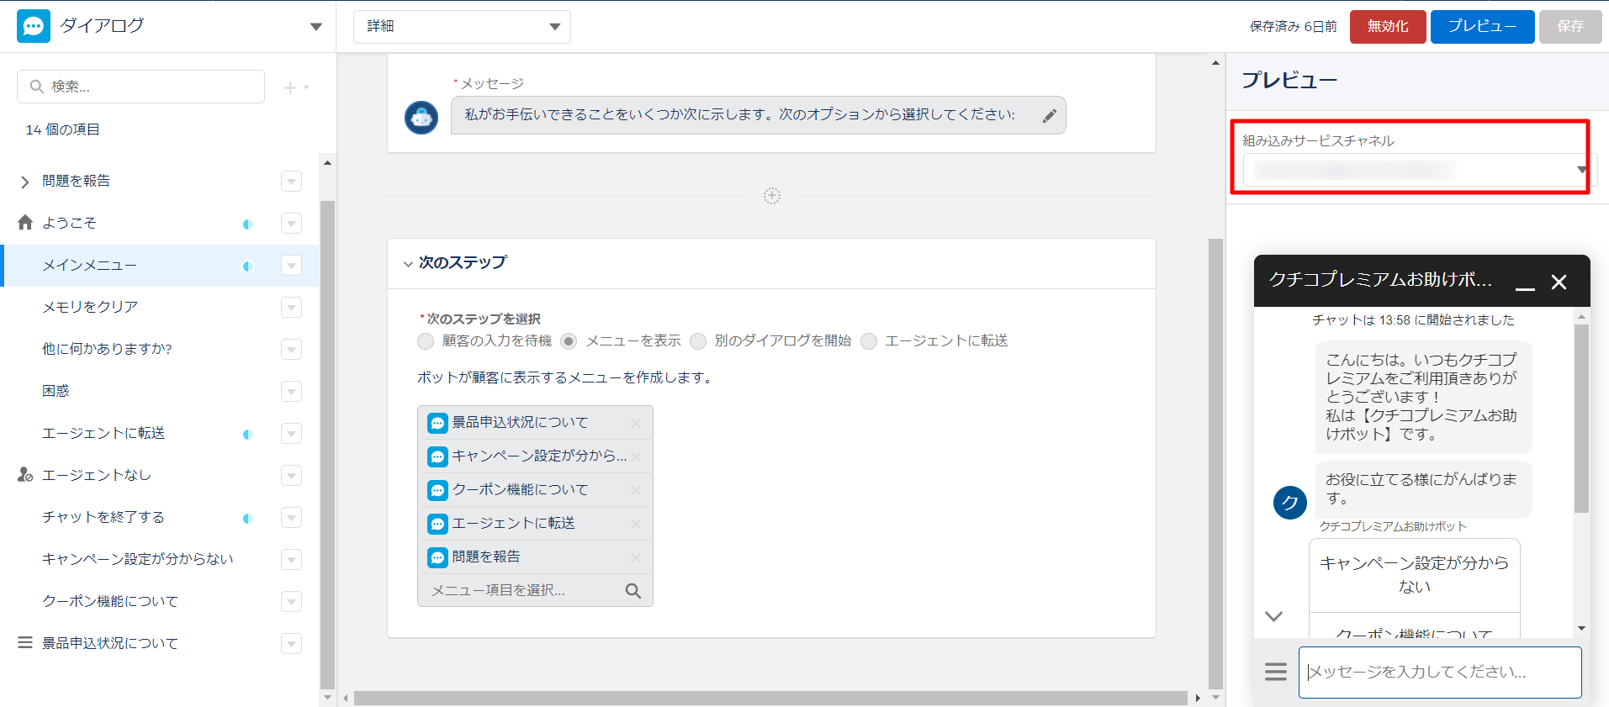Click search magnifier in メニュー項目を選択 field

[x=632, y=591]
